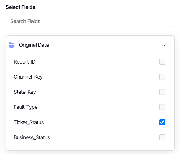180x154 pixels.
Task: Uncheck the Ticket_Status checkbox
Action: [x=162, y=122]
